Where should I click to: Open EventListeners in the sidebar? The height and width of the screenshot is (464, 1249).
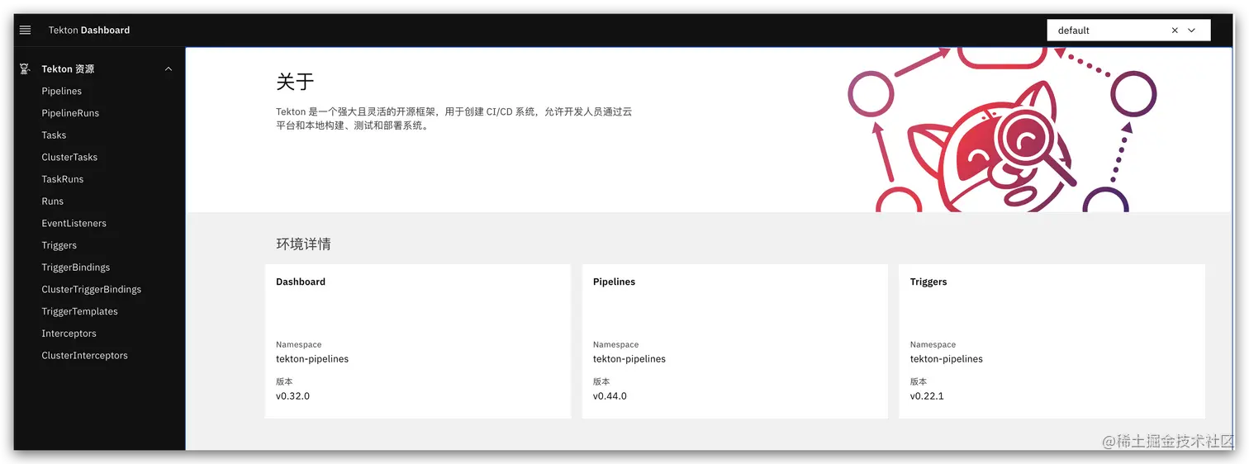point(74,223)
